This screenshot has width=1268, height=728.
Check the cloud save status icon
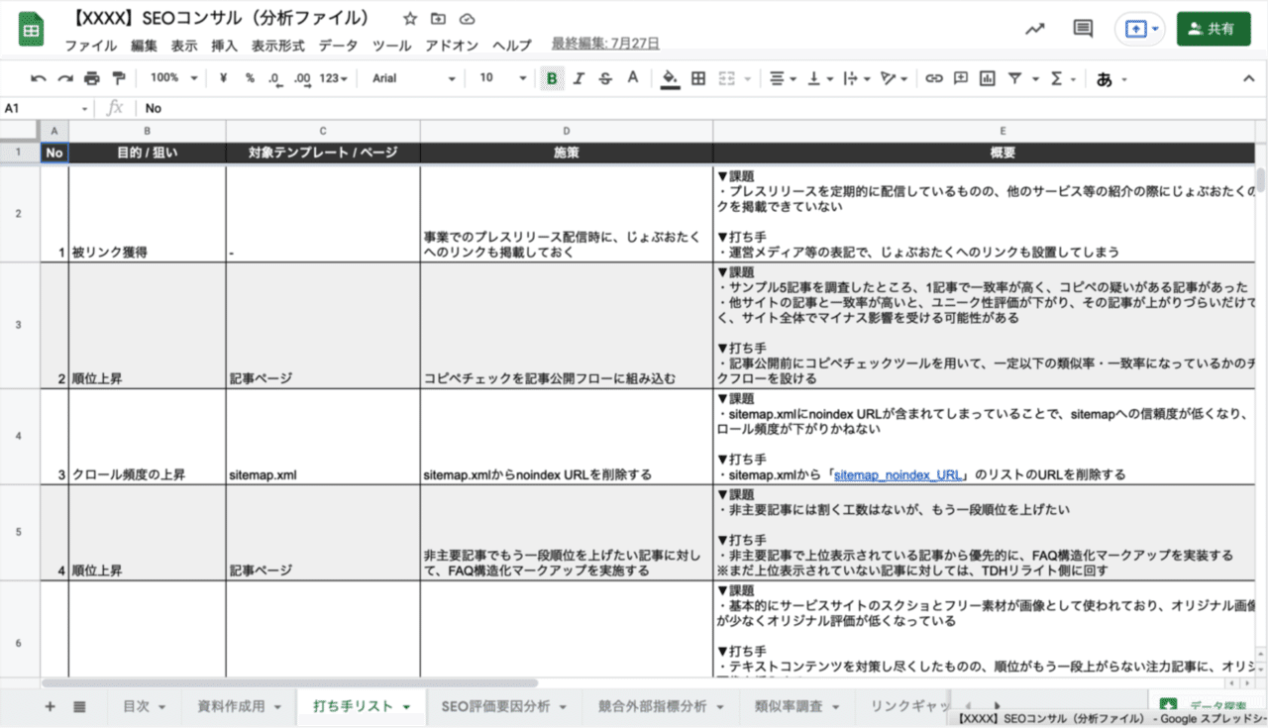tap(468, 19)
